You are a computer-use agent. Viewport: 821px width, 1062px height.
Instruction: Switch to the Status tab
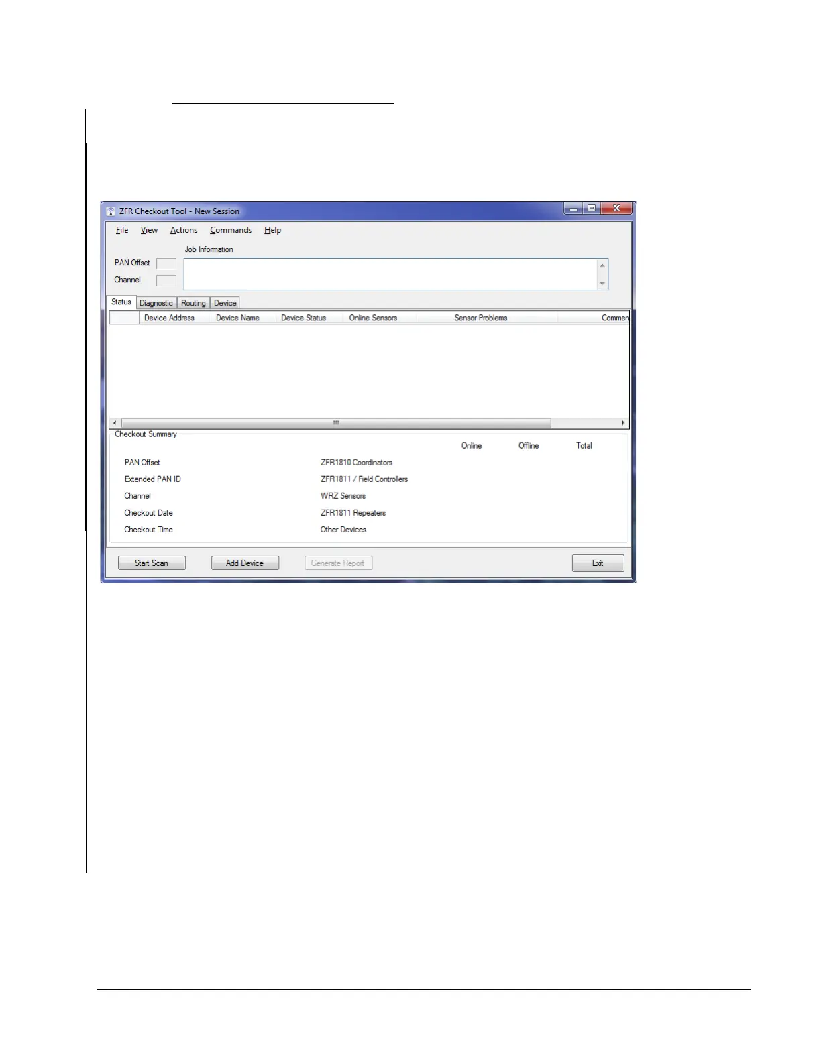(x=121, y=302)
